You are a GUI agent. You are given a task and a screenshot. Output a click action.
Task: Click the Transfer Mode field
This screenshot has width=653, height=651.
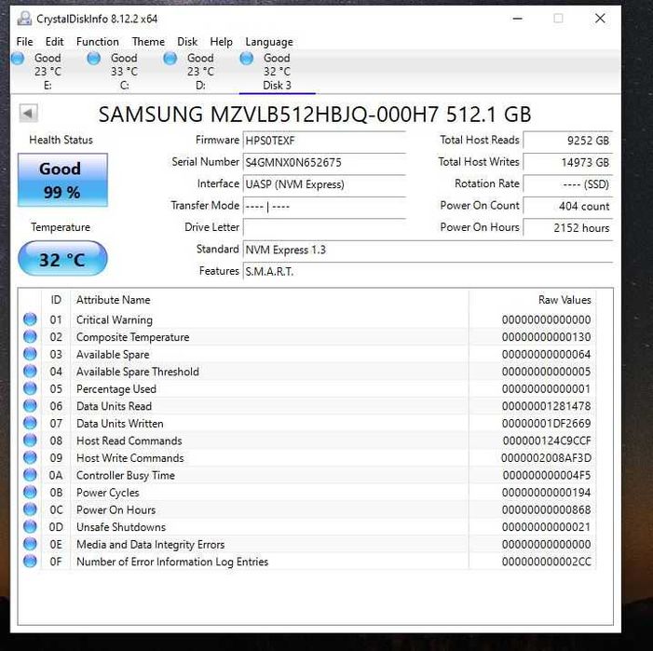coord(324,207)
